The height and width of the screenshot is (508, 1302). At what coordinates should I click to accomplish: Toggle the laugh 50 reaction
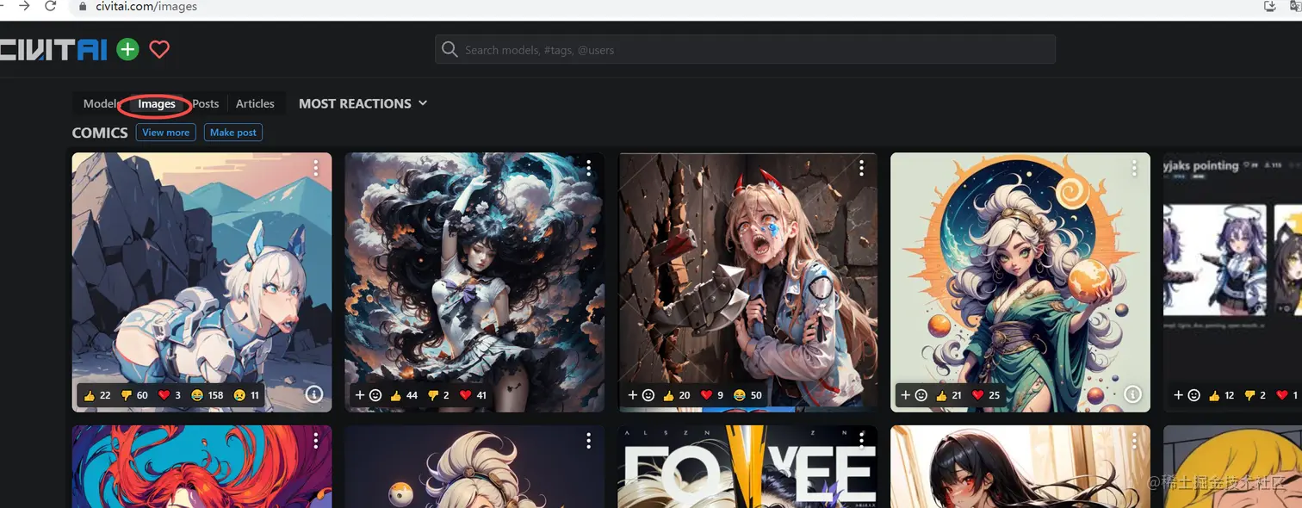point(748,395)
